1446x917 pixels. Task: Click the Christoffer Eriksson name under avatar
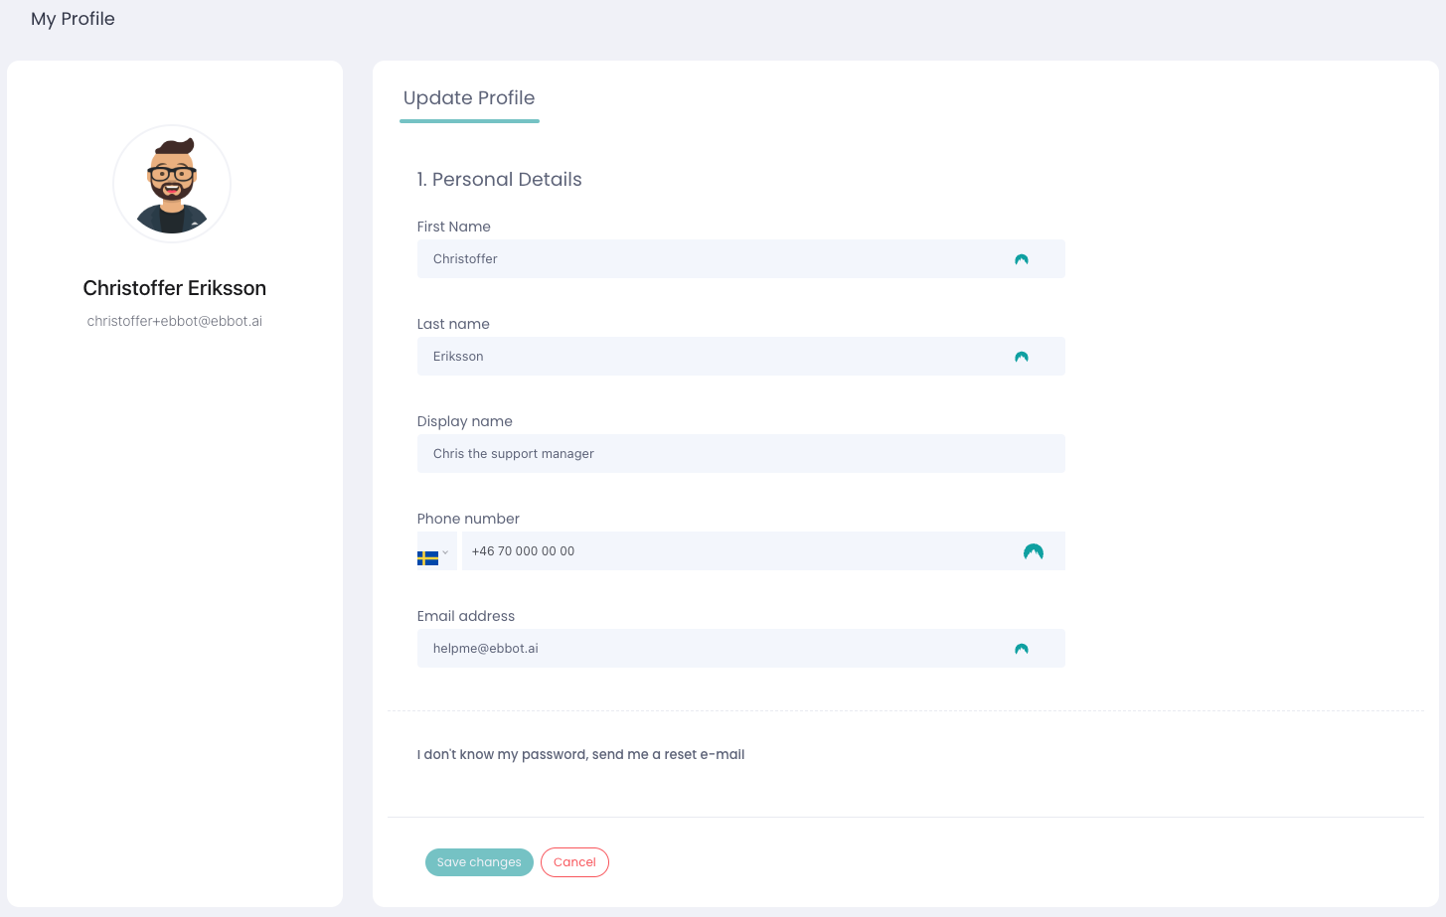[175, 288]
